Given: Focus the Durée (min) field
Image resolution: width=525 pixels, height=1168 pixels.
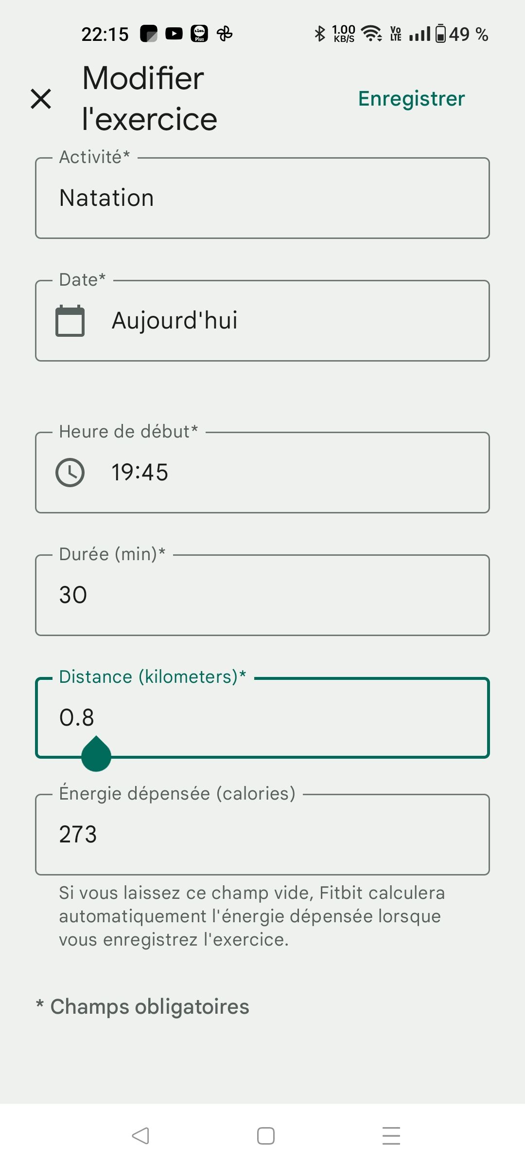Looking at the screenshot, I should click(x=262, y=595).
